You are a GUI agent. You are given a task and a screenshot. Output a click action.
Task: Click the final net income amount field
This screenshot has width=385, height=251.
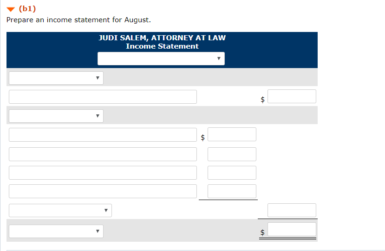coord(292,229)
